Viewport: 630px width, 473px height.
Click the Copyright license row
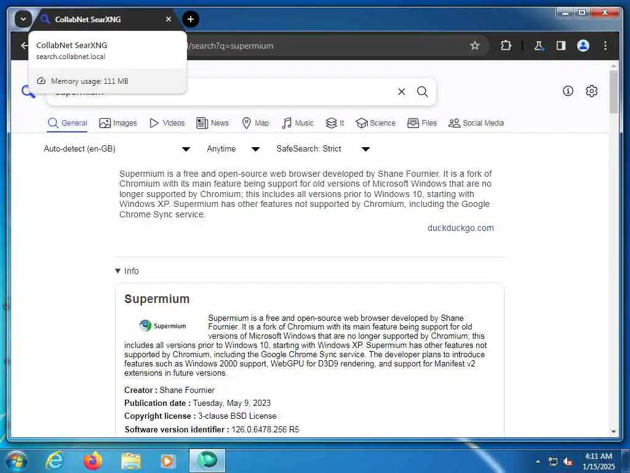pos(200,416)
